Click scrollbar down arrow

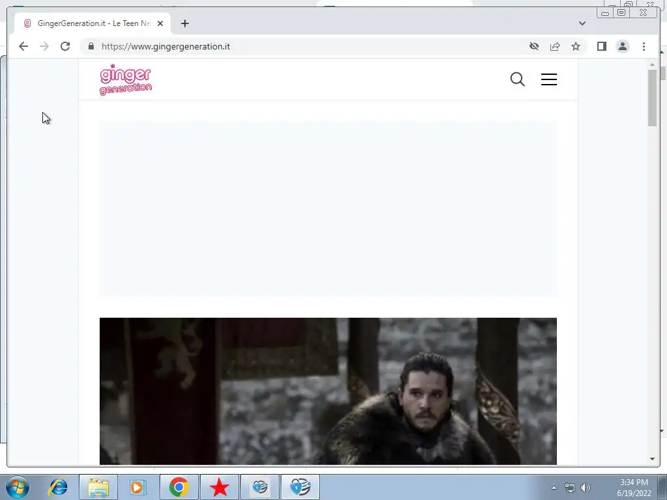click(652, 459)
